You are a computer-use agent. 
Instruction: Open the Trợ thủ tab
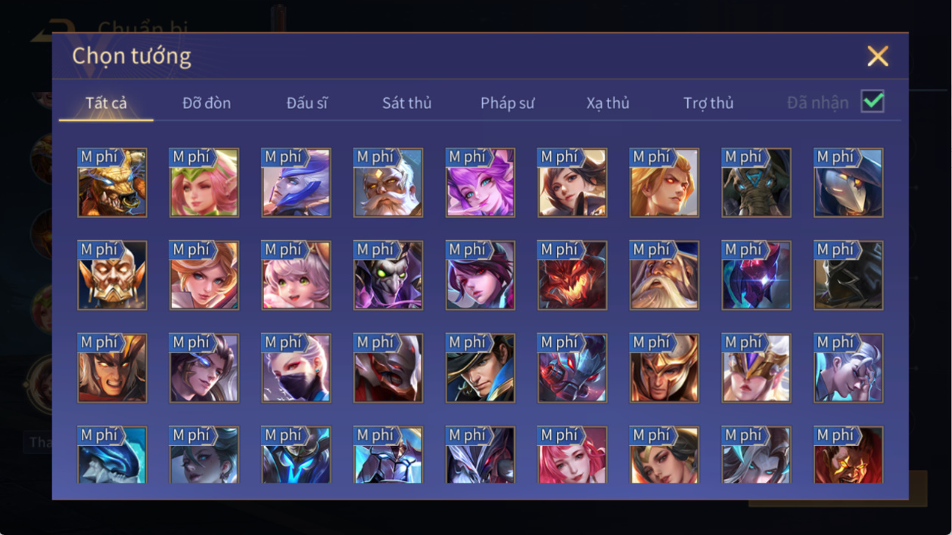(708, 103)
